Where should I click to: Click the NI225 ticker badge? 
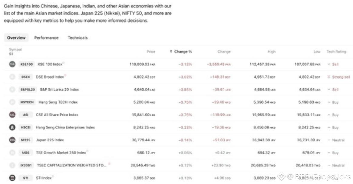tap(26, 140)
